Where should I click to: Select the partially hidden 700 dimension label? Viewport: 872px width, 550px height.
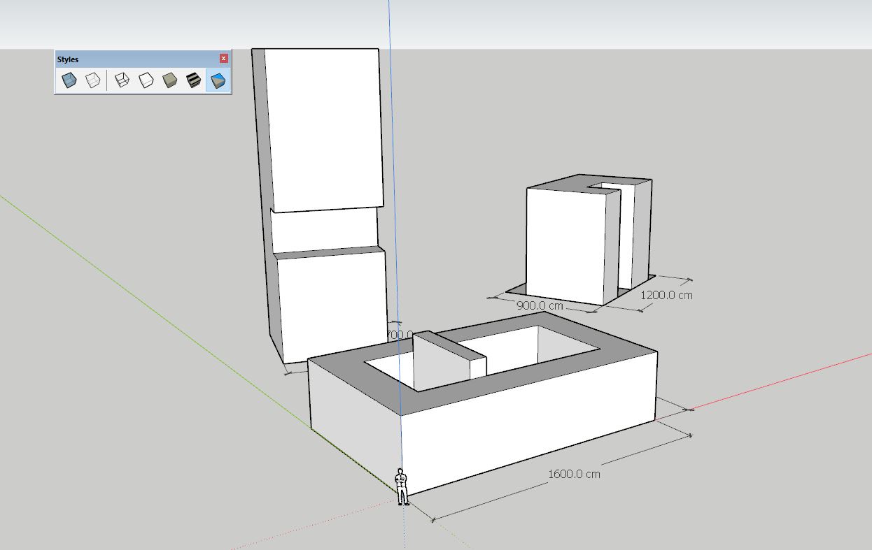(399, 335)
